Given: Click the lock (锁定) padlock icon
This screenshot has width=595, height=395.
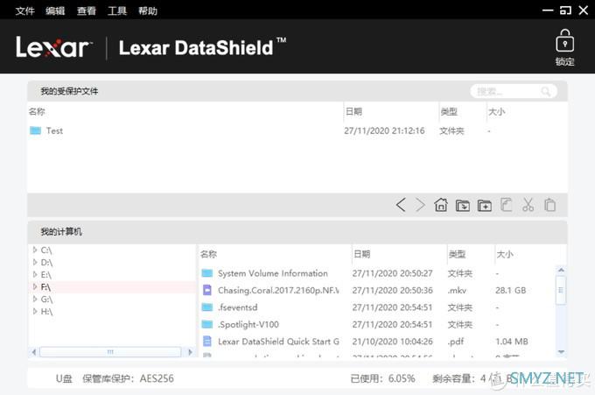Looking at the screenshot, I should point(564,41).
